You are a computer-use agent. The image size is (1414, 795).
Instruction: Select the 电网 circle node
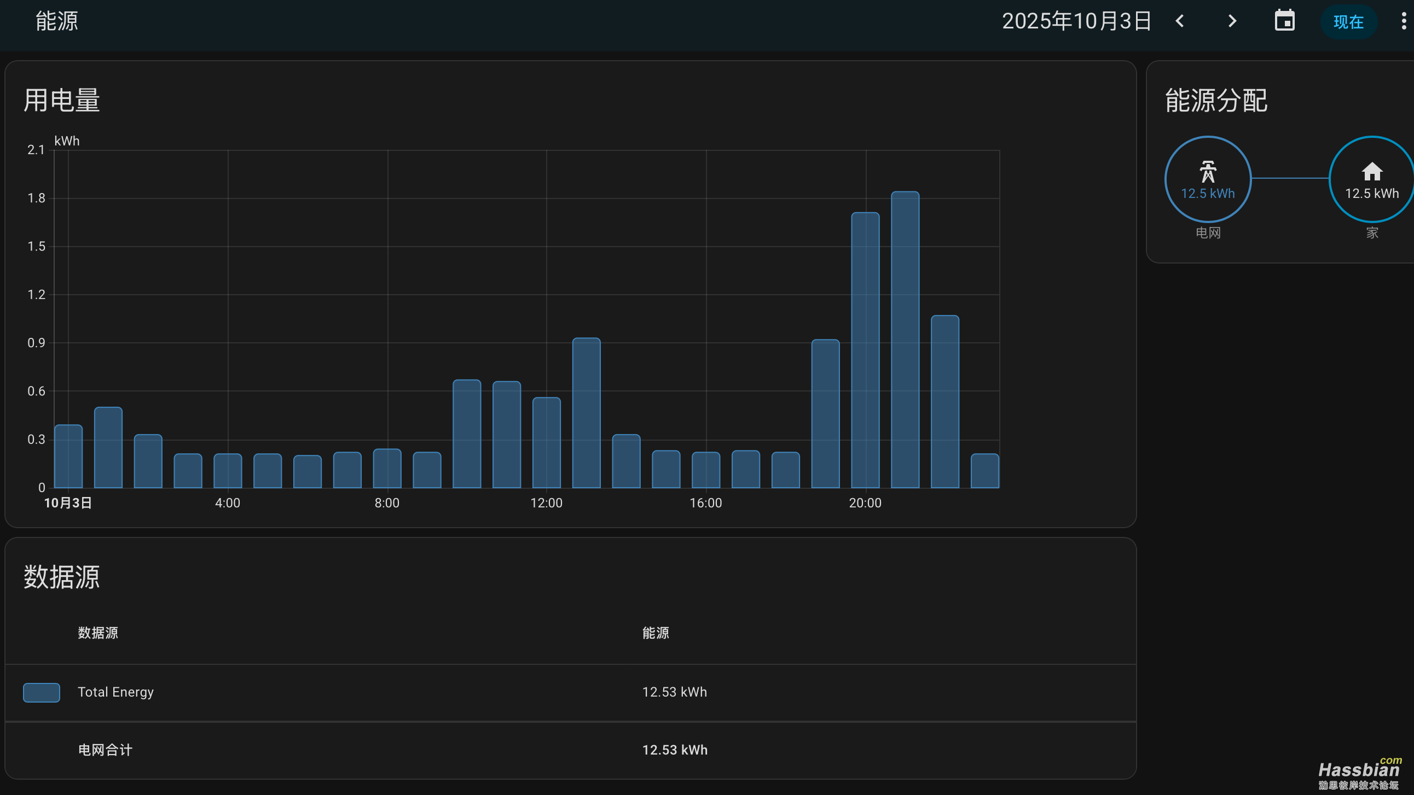point(1208,179)
